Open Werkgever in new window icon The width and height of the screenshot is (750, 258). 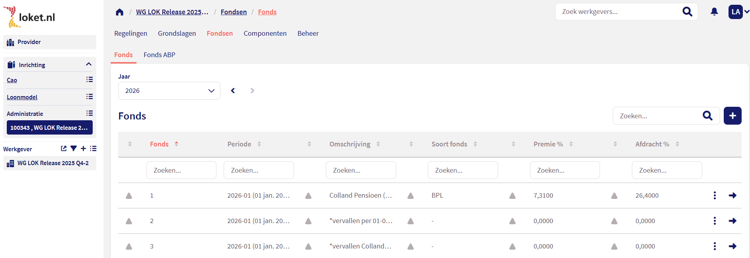pyautogui.click(x=64, y=148)
